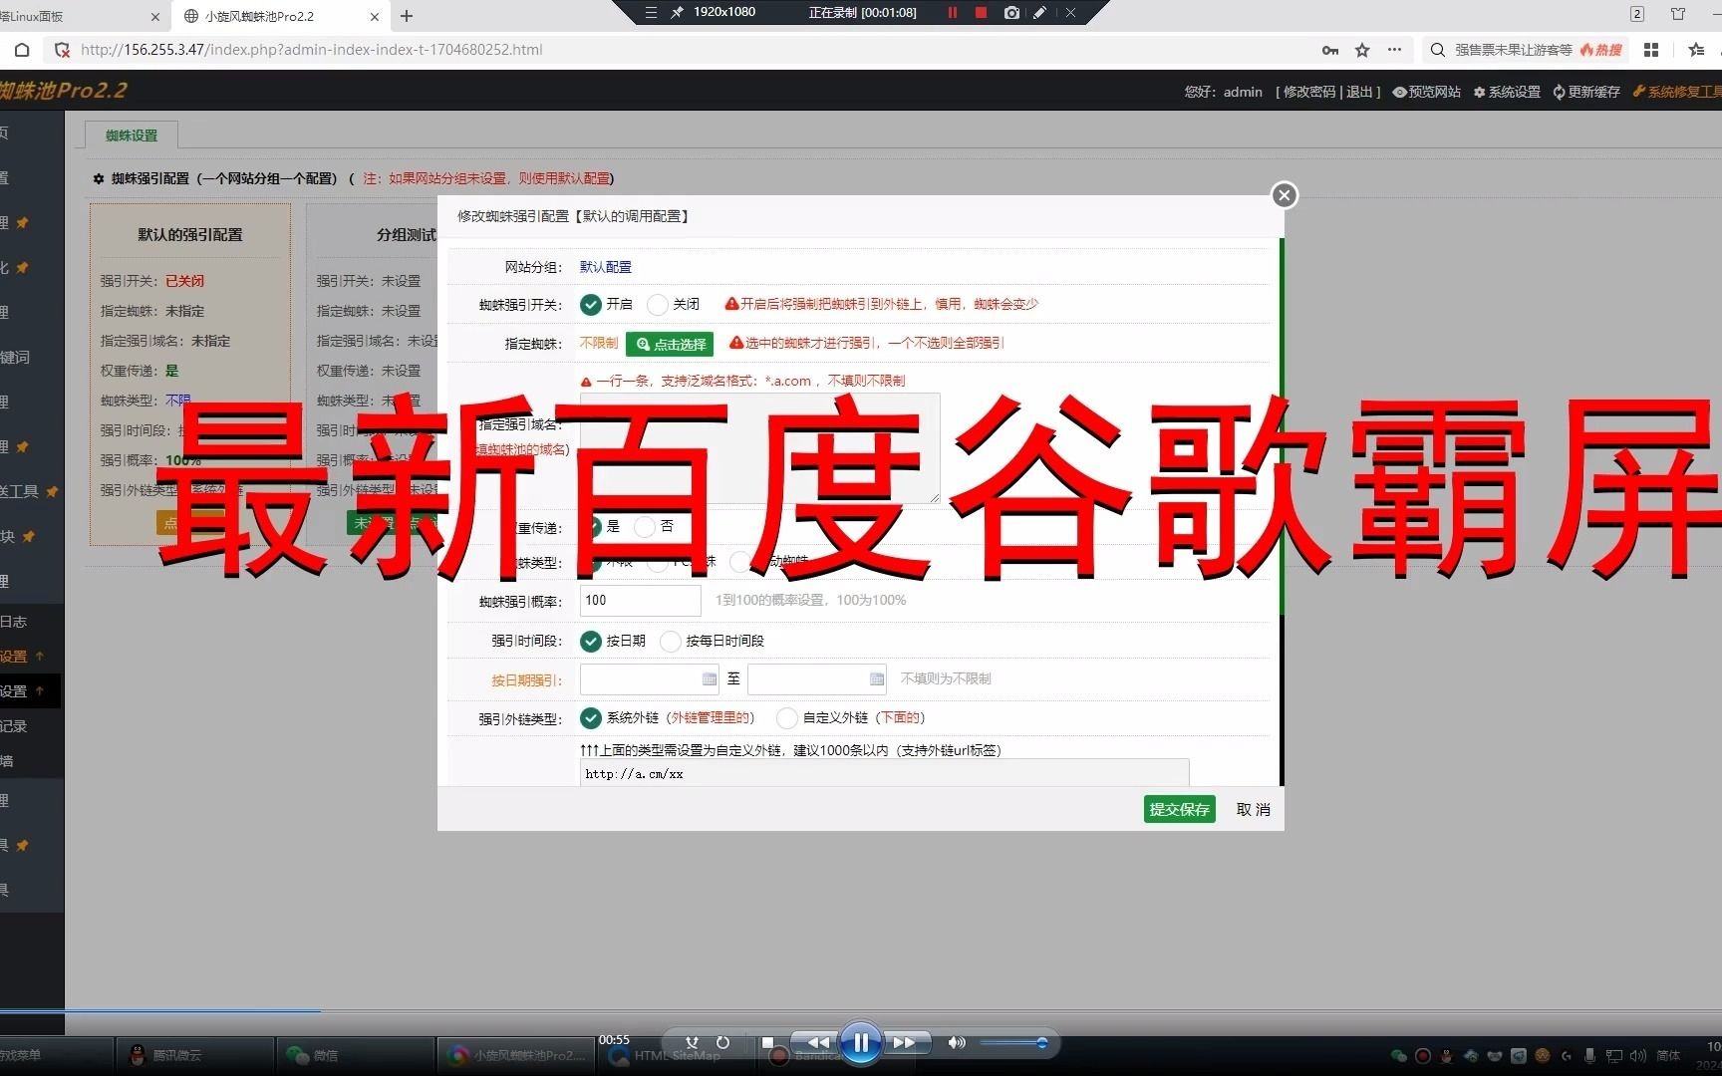Click the green 点击选择 spider button
The height and width of the screenshot is (1076, 1722).
tap(670, 345)
